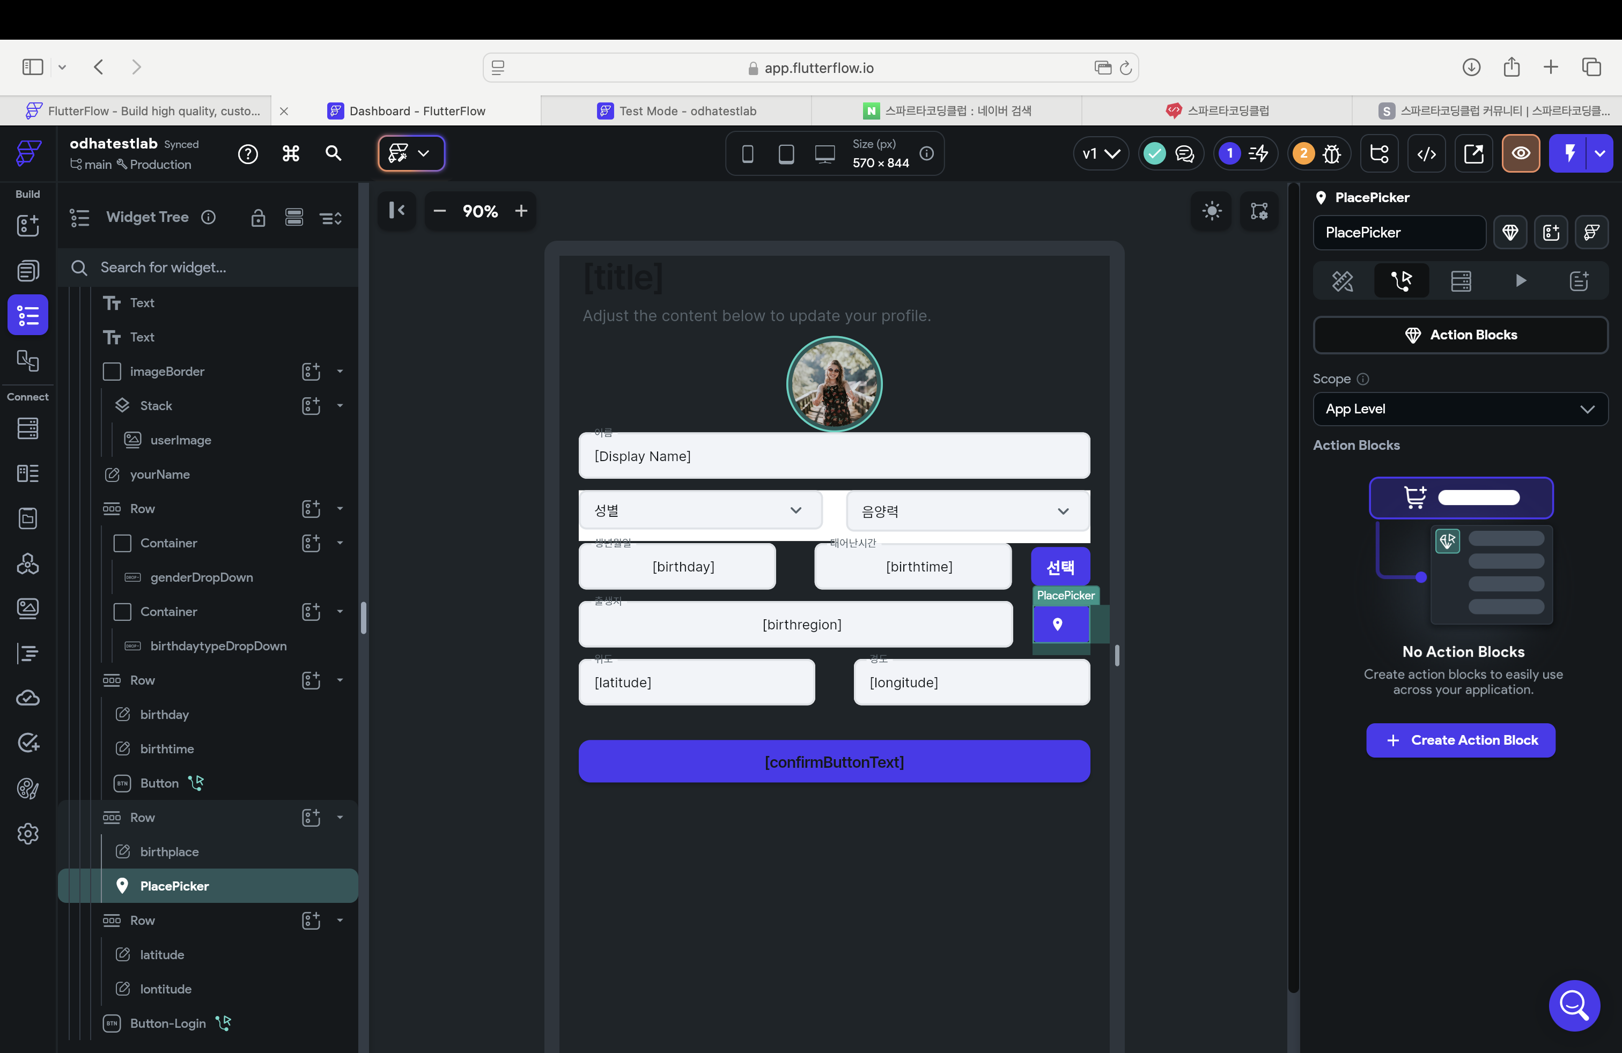Toggle the canvas multi-select settings icon
This screenshot has height=1053, width=1622.
coord(1259,211)
